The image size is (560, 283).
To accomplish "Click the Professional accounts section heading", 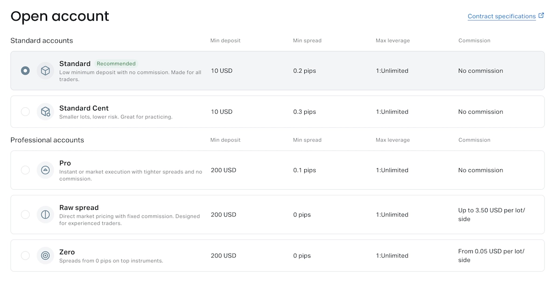I will [x=47, y=140].
